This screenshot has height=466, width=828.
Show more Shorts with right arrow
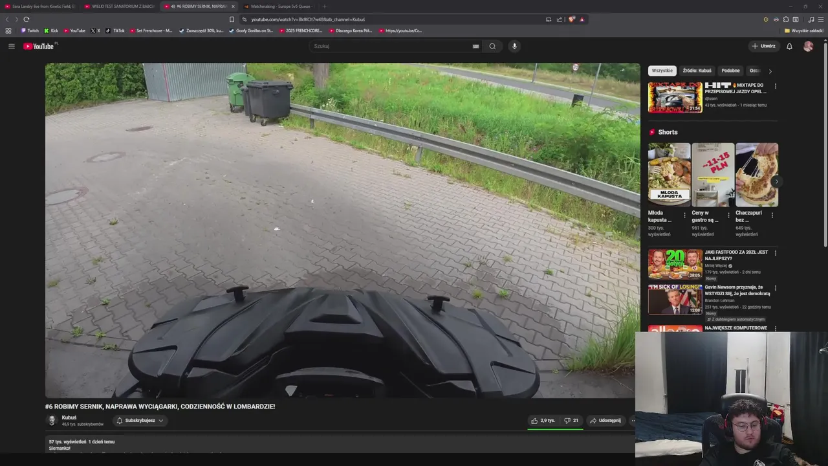776,182
